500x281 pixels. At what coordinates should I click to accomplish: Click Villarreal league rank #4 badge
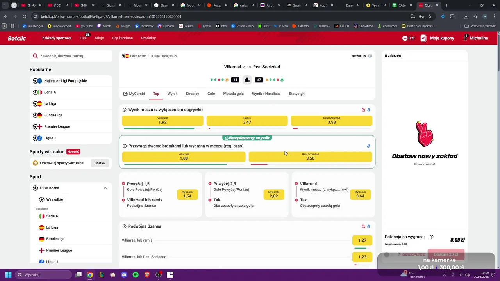pos(235,80)
